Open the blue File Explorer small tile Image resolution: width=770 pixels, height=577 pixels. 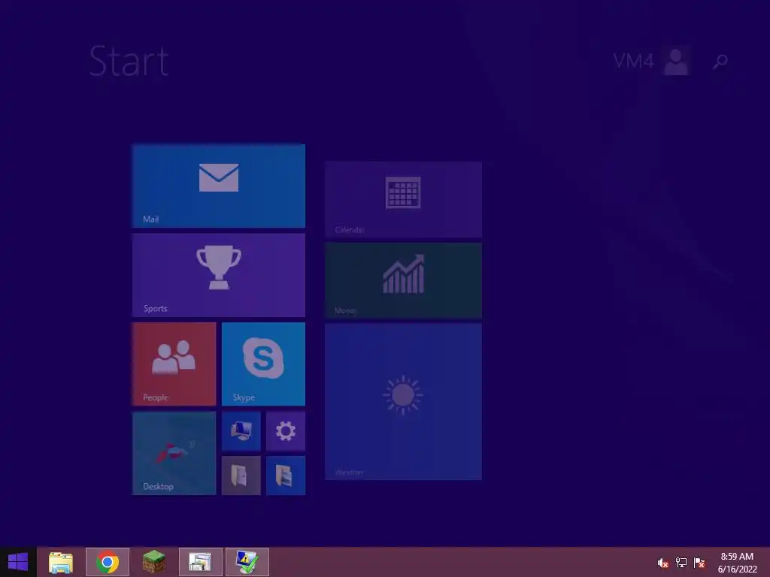click(x=285, y=476)
